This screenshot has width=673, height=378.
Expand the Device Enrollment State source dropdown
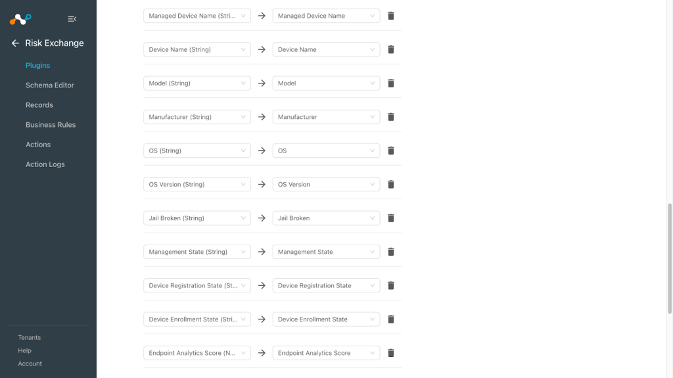pos(197,319)
